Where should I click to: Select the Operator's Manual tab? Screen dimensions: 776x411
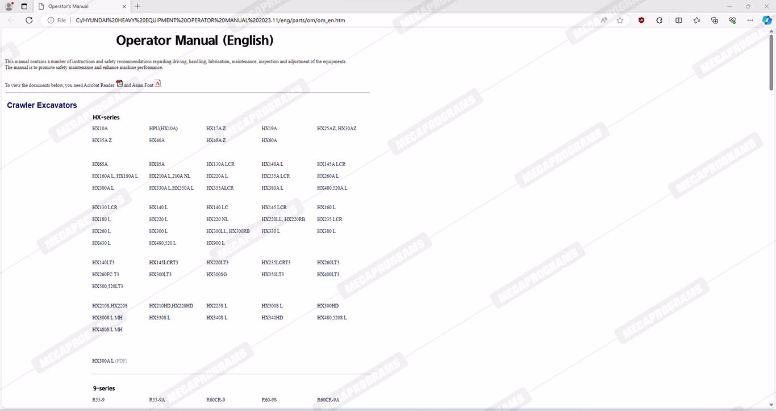80,6
